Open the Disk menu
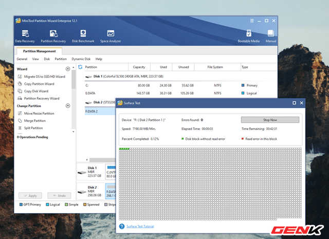 coord(47,59)
